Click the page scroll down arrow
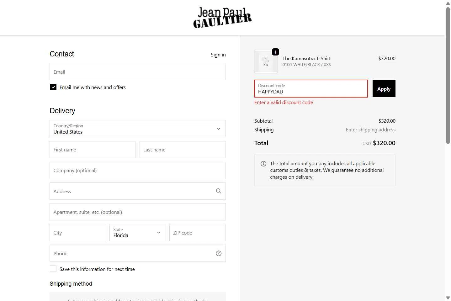This screenshot has width=451, height=301. (448, 298)
